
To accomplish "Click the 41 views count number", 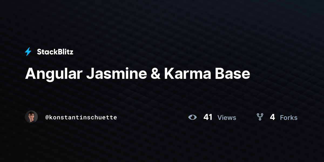I will click(x=208, y=117).
